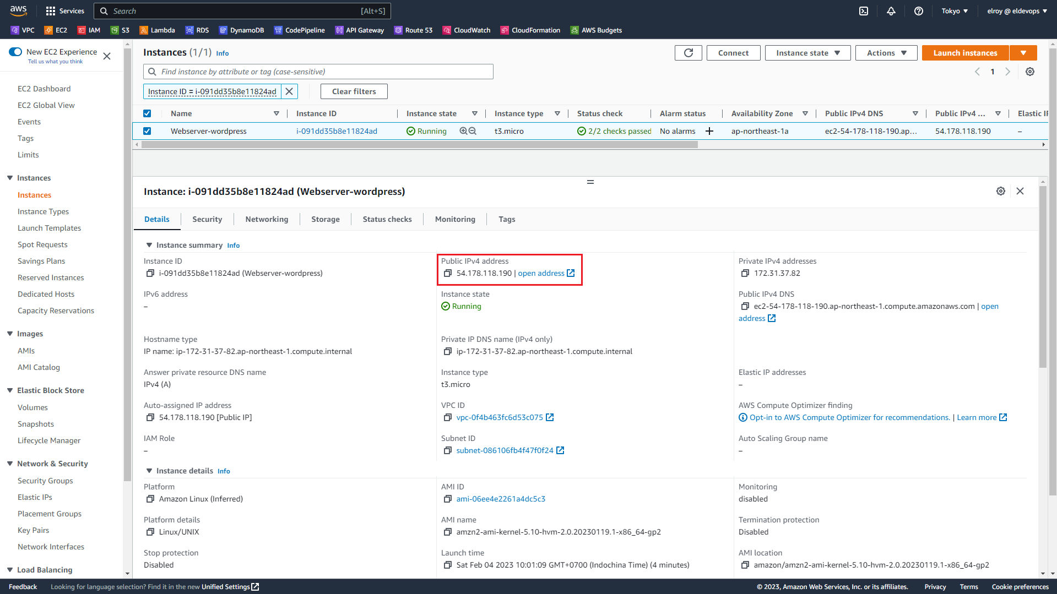The height and width of the screenshot is (594, 1057).
Task: Switch to the Monitoring tab
Action: [455, 219]
